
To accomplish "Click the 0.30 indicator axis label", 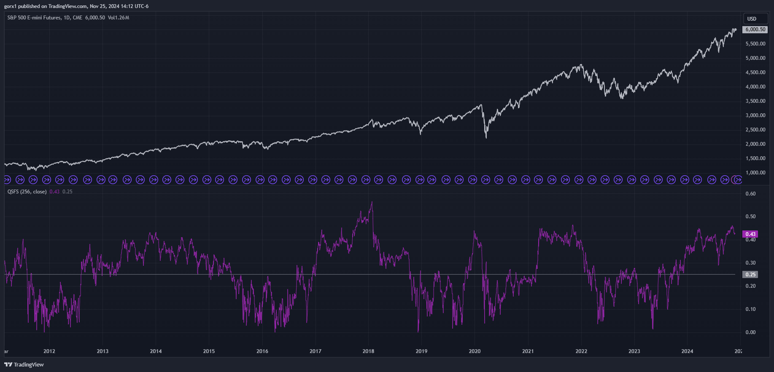I will (x=750, y=263).
